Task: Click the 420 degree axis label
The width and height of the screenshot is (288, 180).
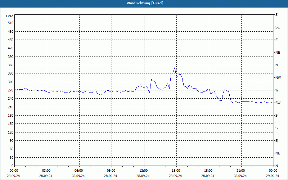Action: [x=11, y=48]
